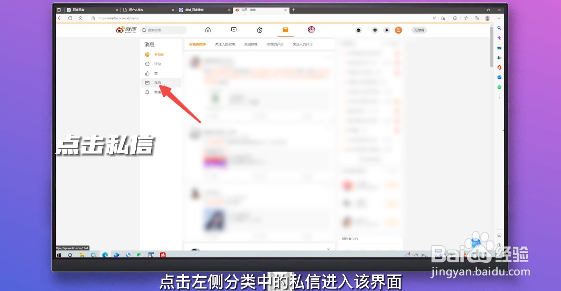Expand the post options chevron at bottom
561x291 pixels.
click(x=328, y=249)
